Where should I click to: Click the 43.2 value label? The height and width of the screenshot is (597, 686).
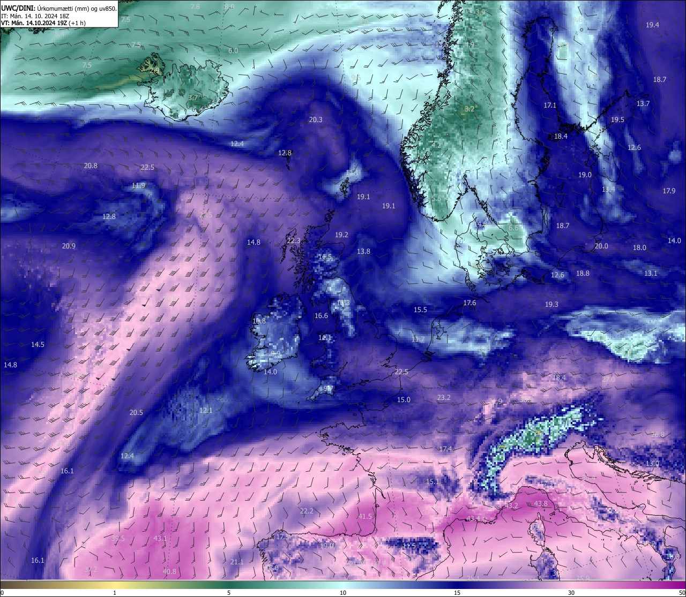point(511,505)
